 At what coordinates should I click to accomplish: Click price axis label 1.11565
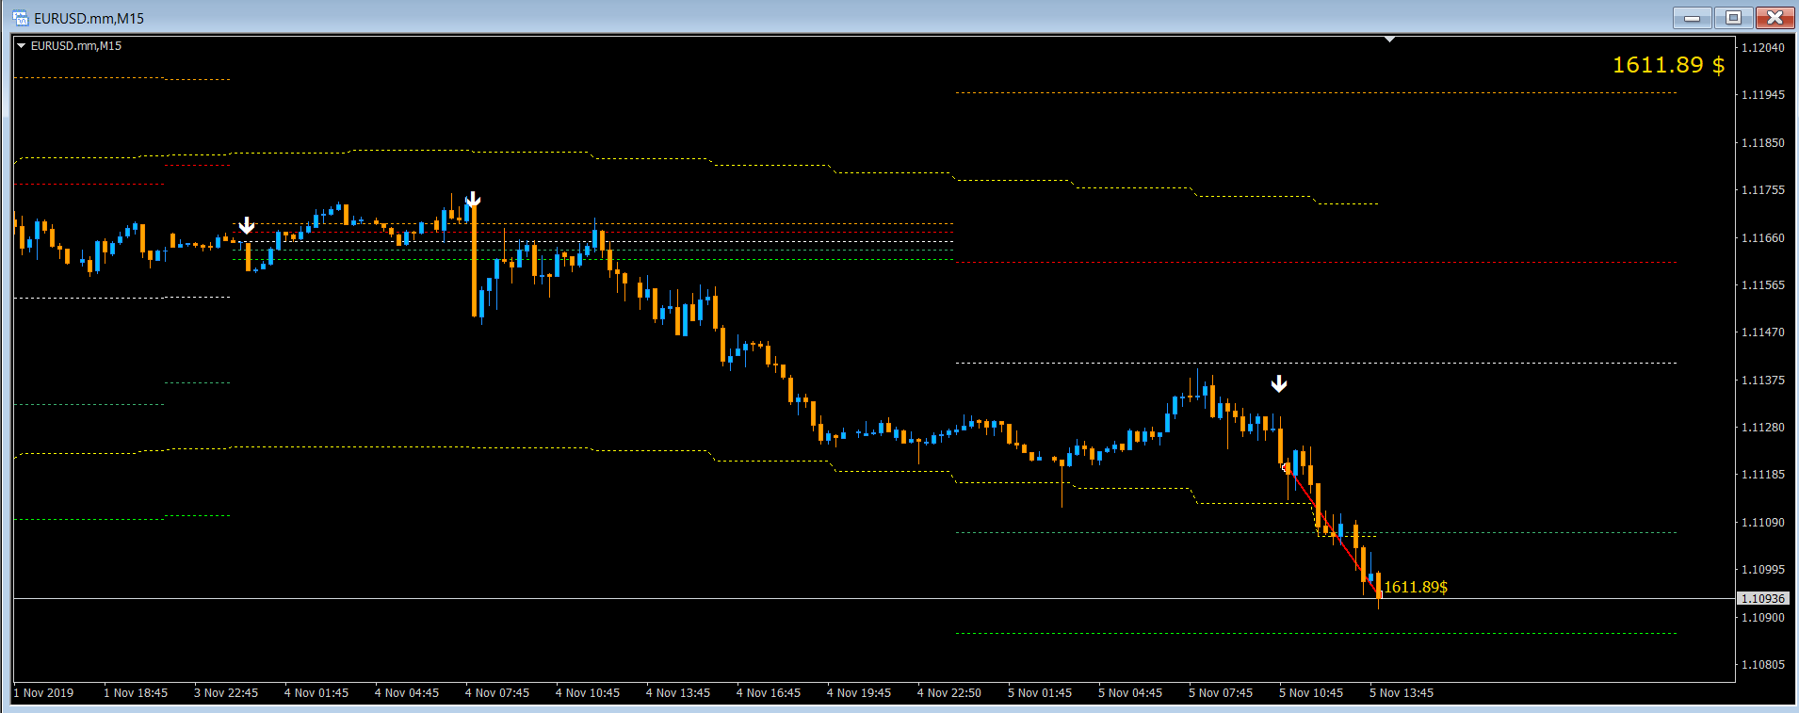click(x=1762, y=285)
